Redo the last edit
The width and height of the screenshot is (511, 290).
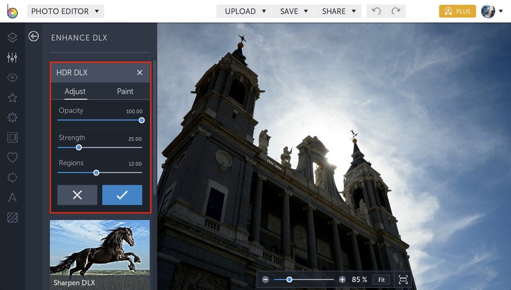(396, 11)
